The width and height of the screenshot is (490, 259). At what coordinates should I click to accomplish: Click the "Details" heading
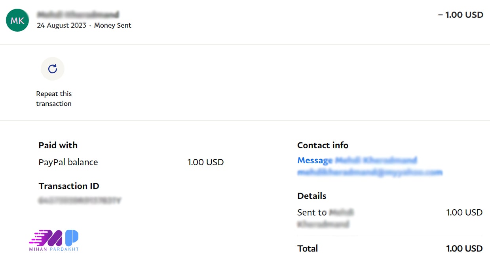click(312, 196)
